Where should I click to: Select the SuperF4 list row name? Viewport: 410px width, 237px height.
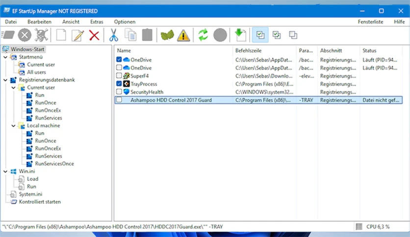[x=140, y=76]
